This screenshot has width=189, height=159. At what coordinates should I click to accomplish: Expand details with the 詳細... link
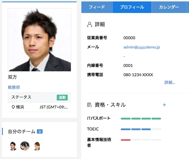click(x=170, y=83)
